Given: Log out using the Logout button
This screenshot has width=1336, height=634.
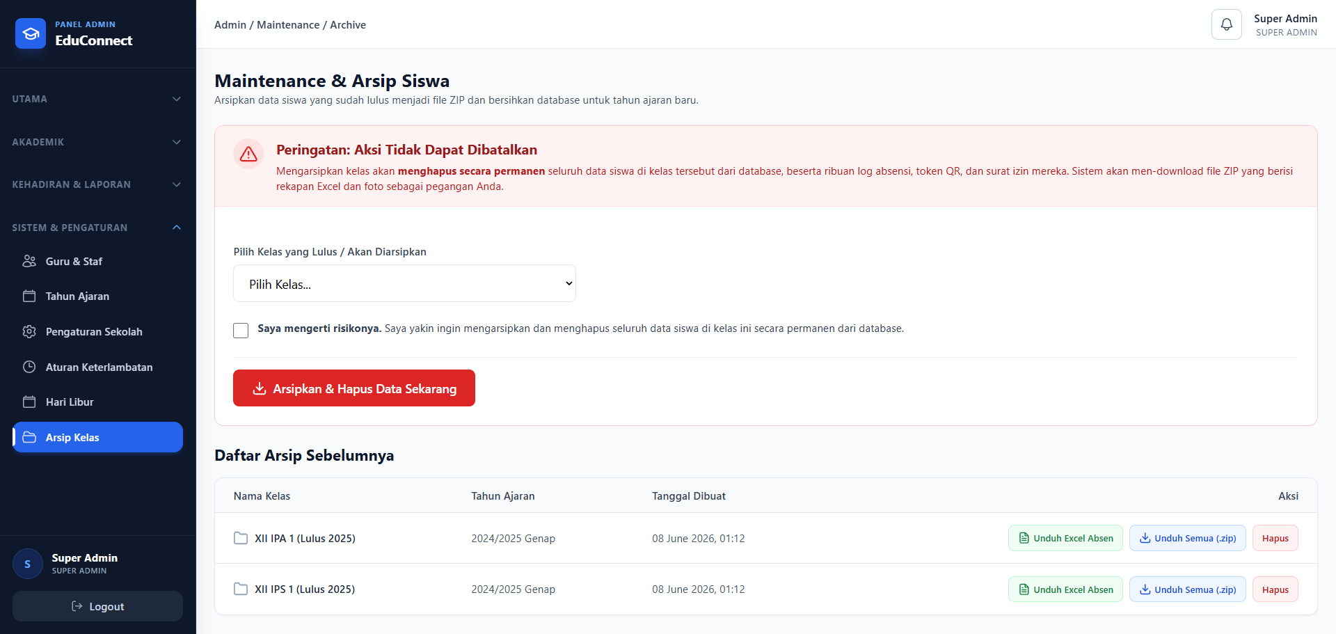Looking at the screenshot, I should [97, 606].
